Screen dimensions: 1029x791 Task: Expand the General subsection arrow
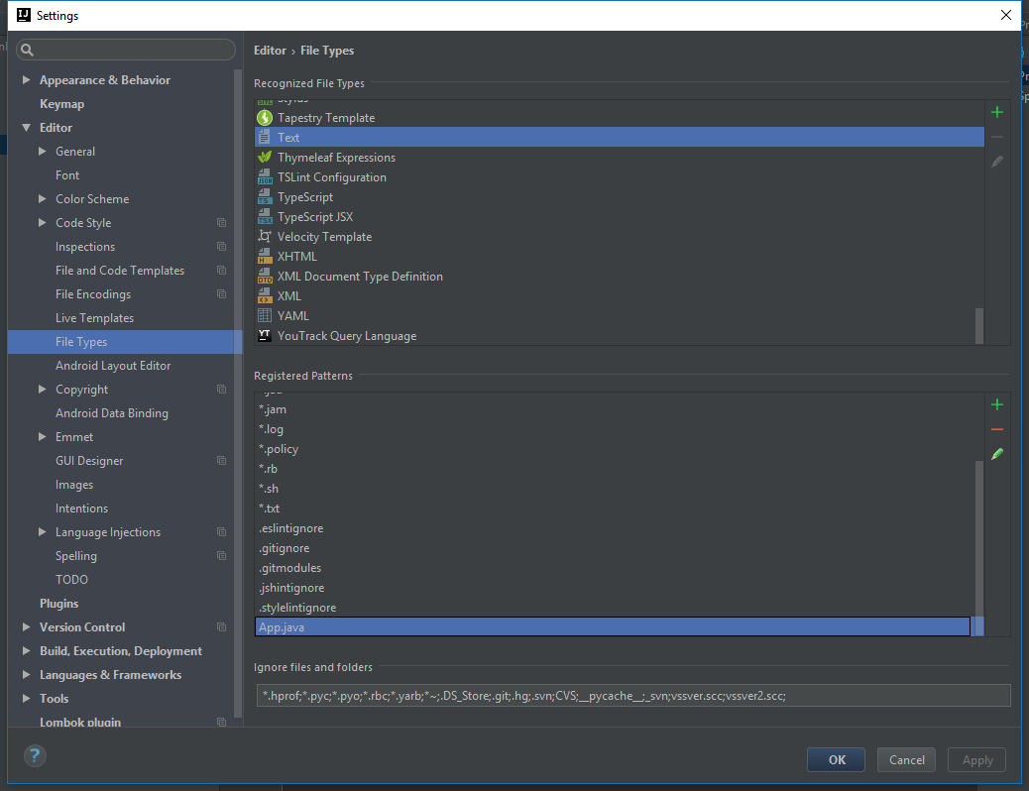coord(43,151)
